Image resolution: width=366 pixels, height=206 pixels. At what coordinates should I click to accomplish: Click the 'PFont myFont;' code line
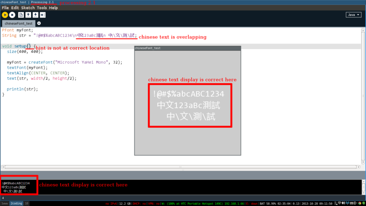click(18, 30)
